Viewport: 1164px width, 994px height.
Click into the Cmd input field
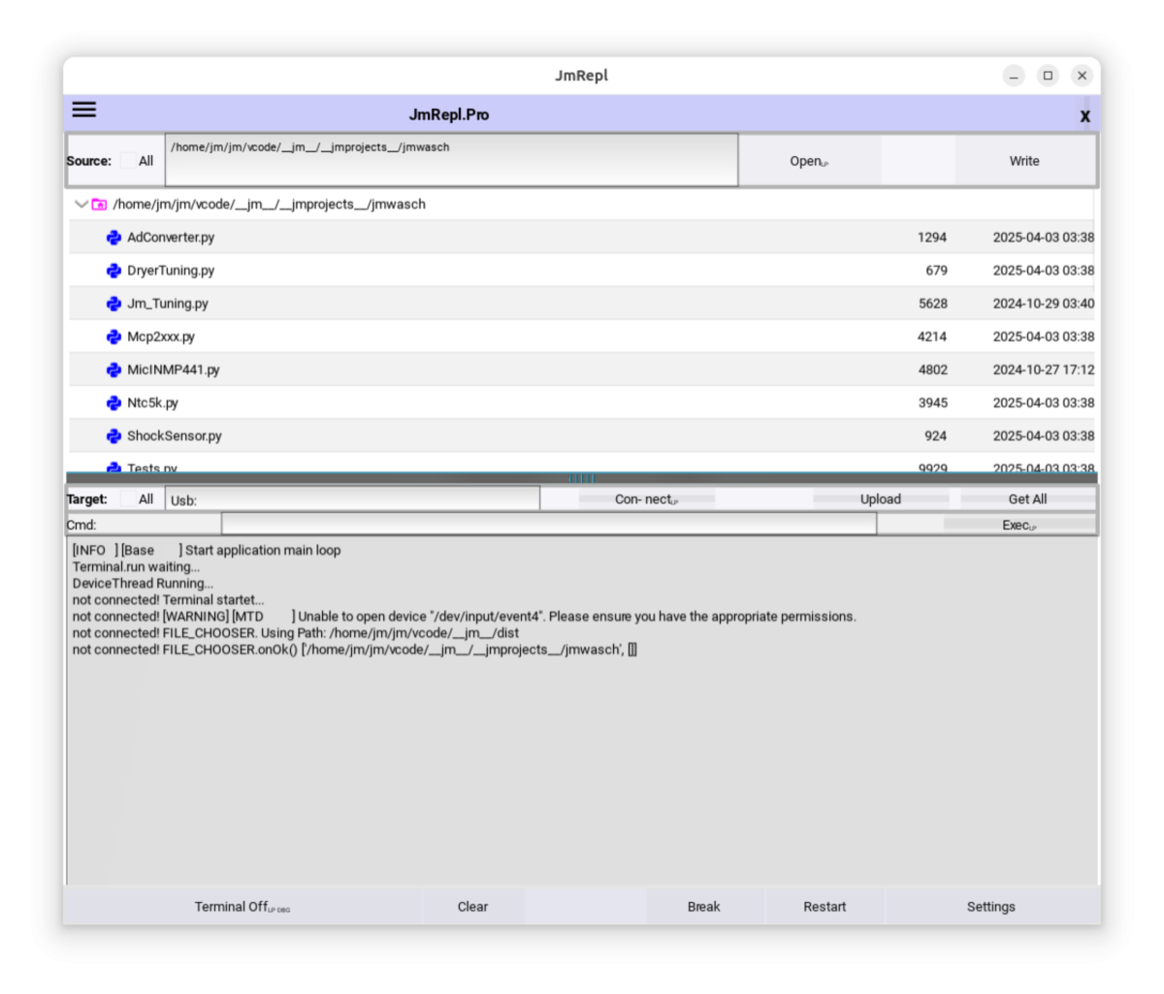(548, 525)
